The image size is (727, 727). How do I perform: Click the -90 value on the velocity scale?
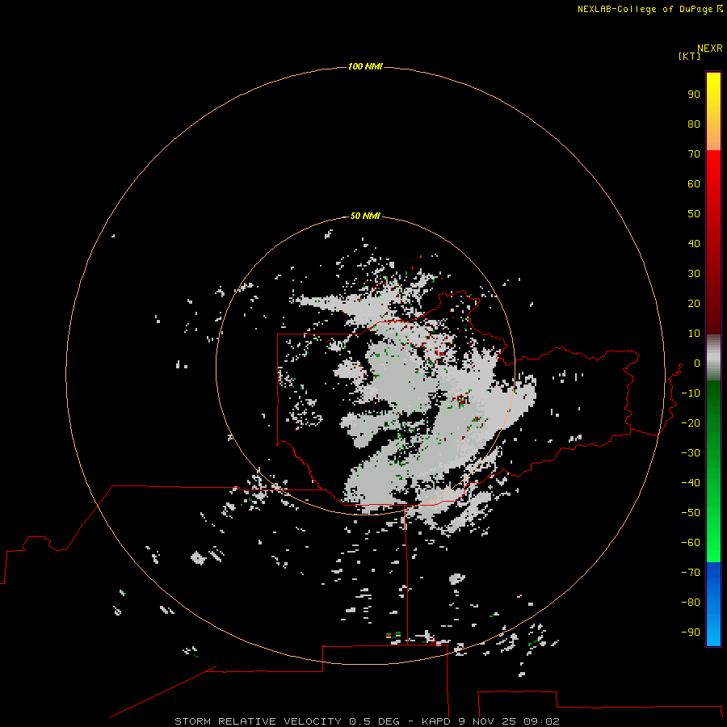[x=691, y=632]
